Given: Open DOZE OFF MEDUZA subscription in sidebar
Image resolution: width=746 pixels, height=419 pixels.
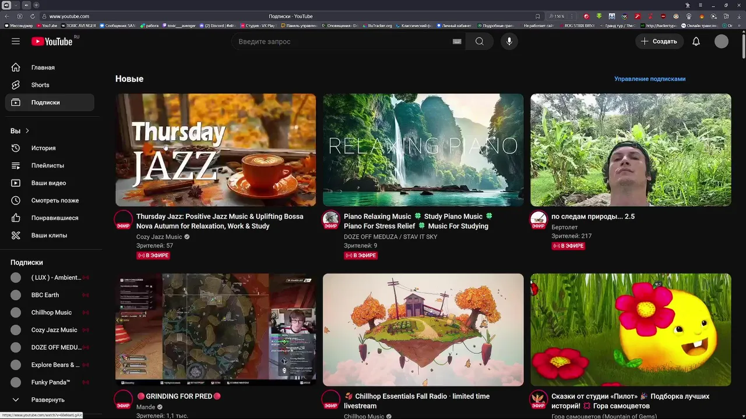Looking at the screenshot, I should [x=50, y=347].
